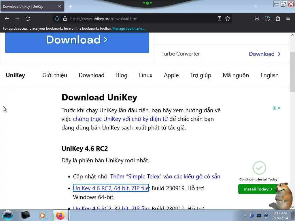Image resolution: width=295 pixels, height=221 pixels.
Task: Go to the UniKey home brand link
Action: 16,75
